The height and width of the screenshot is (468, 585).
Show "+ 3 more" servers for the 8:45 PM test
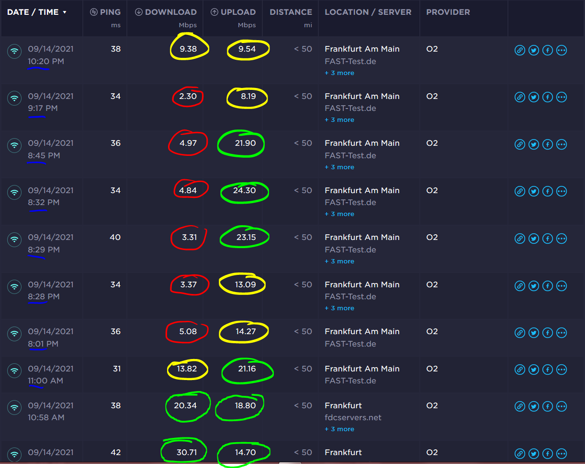pyautogui.click(x=339, y=167)
